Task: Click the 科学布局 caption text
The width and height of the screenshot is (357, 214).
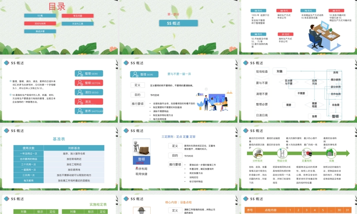Action: (x=141, y=169)
